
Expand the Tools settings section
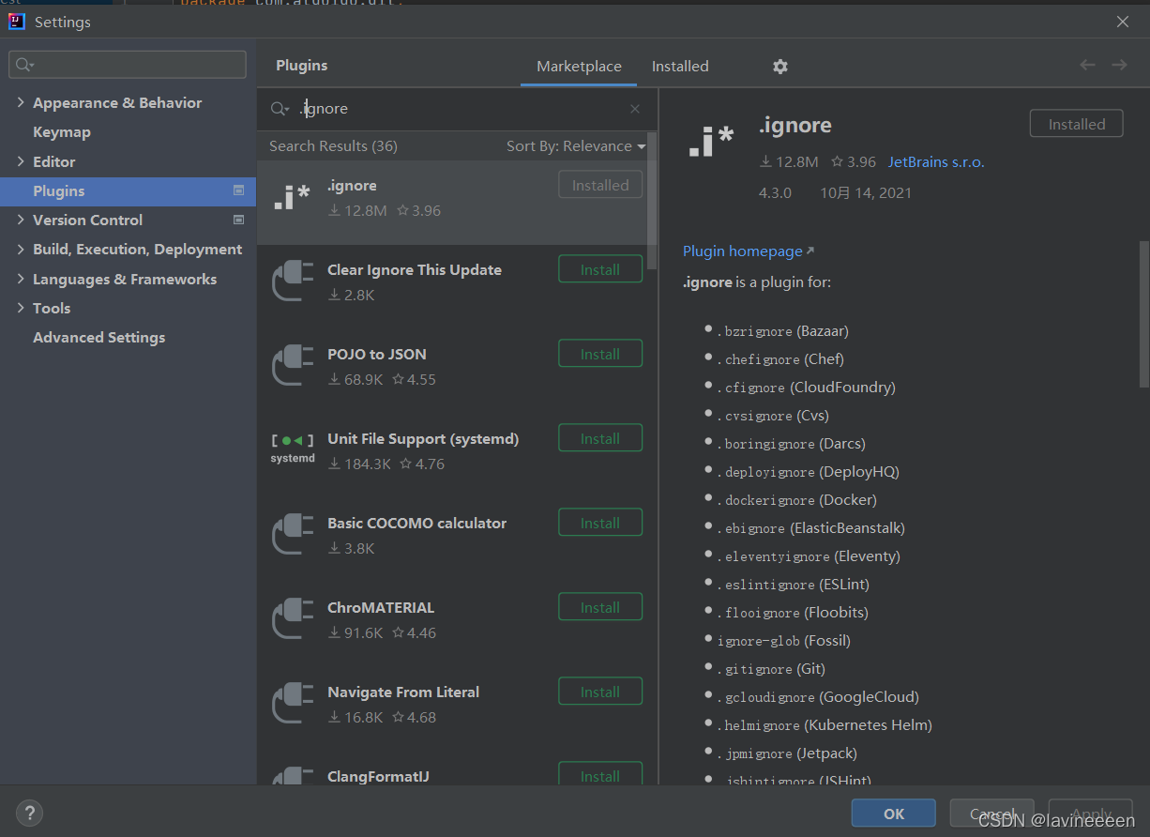coord(21,308)
